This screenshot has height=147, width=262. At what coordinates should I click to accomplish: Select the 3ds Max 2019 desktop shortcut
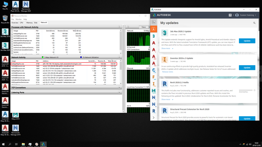pyautogui.click(x=5, y=33)
